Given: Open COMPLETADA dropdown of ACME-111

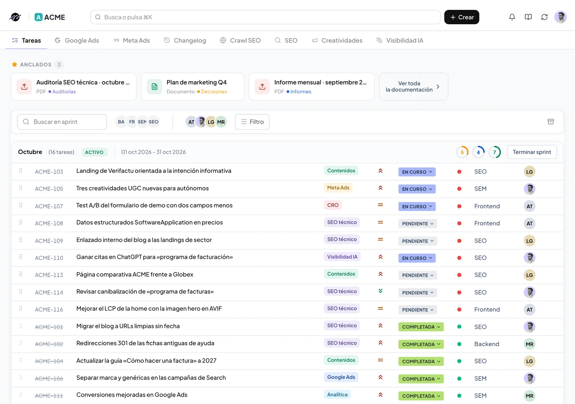Looking at the screenshot, I should click(x=421, y=396).
